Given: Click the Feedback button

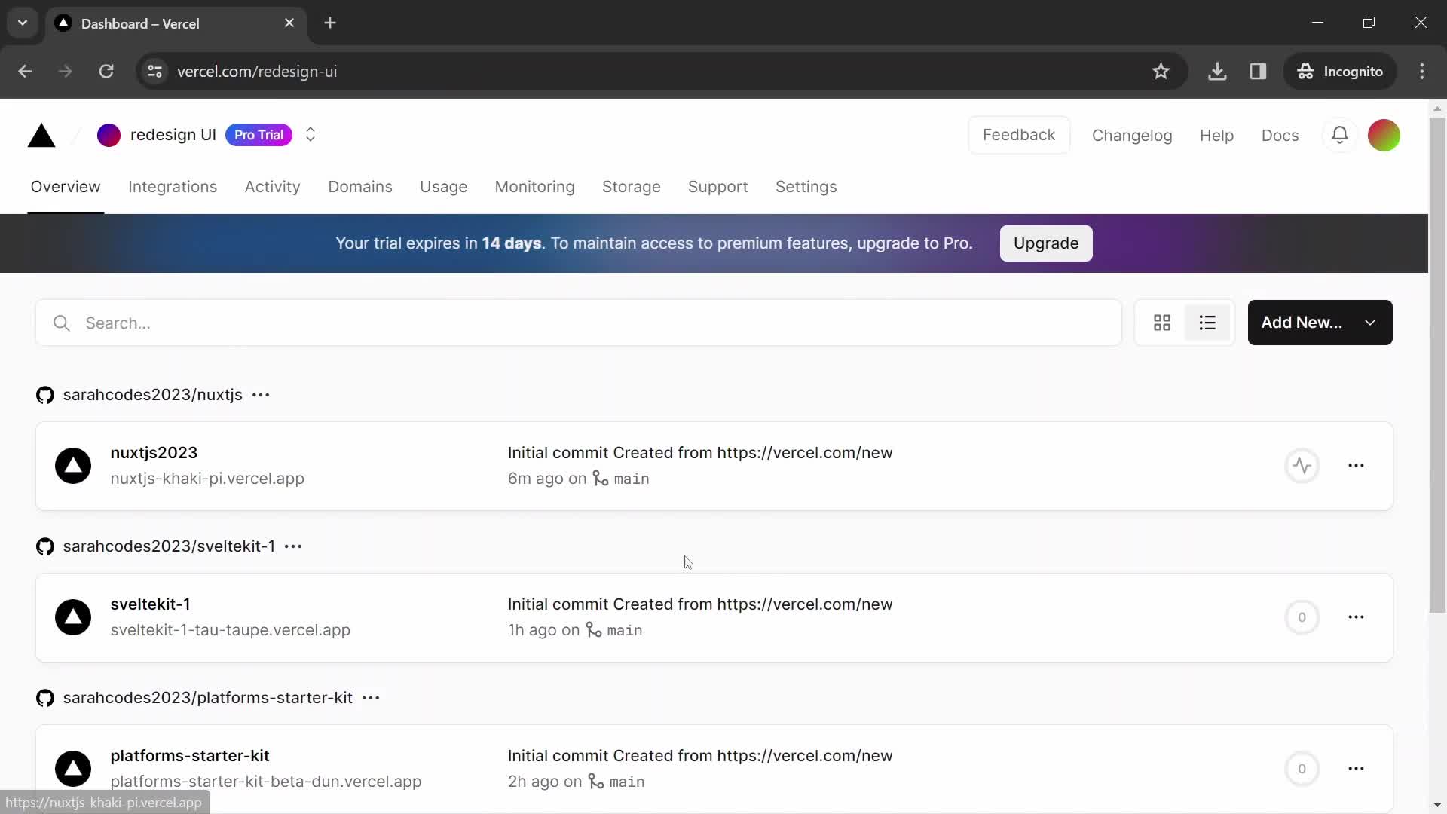Looking at the screenshot, I should pos(1019,135).
